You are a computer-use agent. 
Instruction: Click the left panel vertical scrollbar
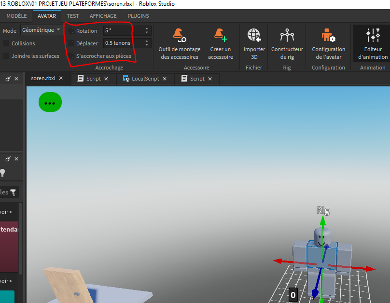[x=20, y=238]
